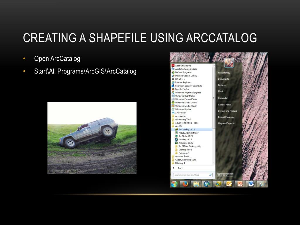Launch ArcMap 10.2.2 from the program list

click(x=184, y=140)
